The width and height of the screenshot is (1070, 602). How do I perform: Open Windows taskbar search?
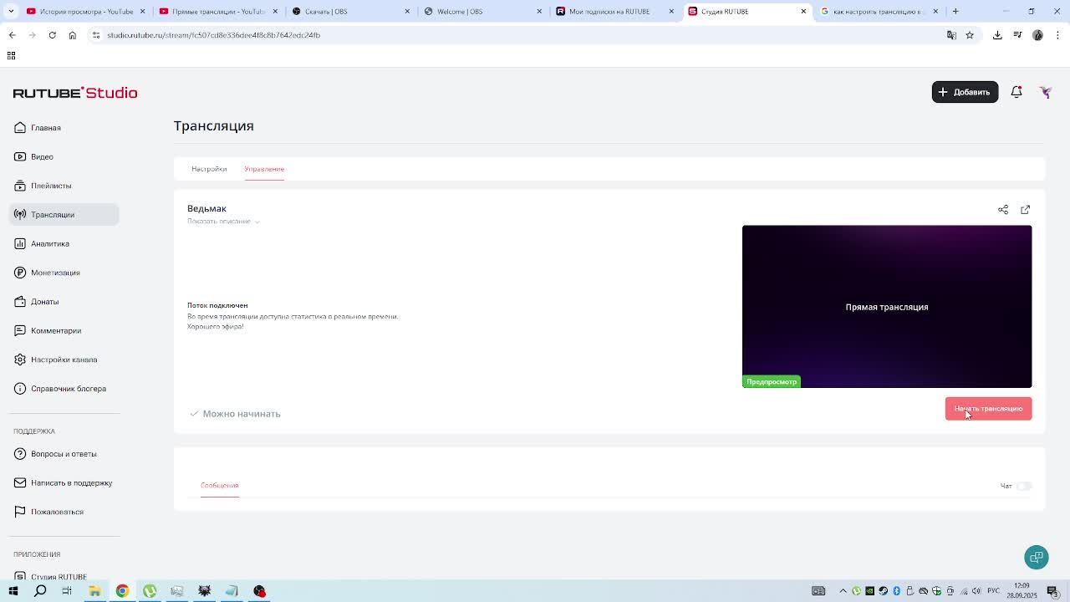tap(40, 591)
